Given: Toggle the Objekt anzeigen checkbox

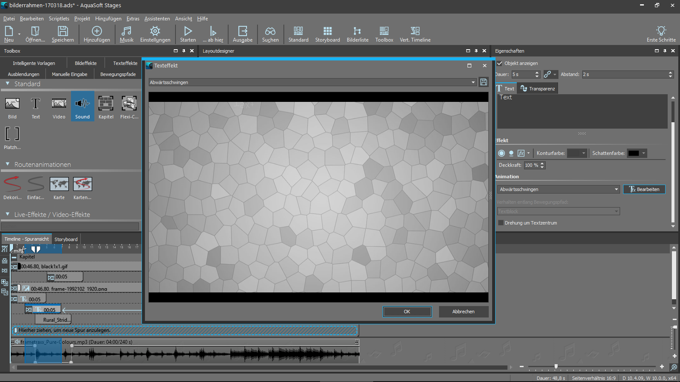Looking at the screenshot, I should [500, 63].
